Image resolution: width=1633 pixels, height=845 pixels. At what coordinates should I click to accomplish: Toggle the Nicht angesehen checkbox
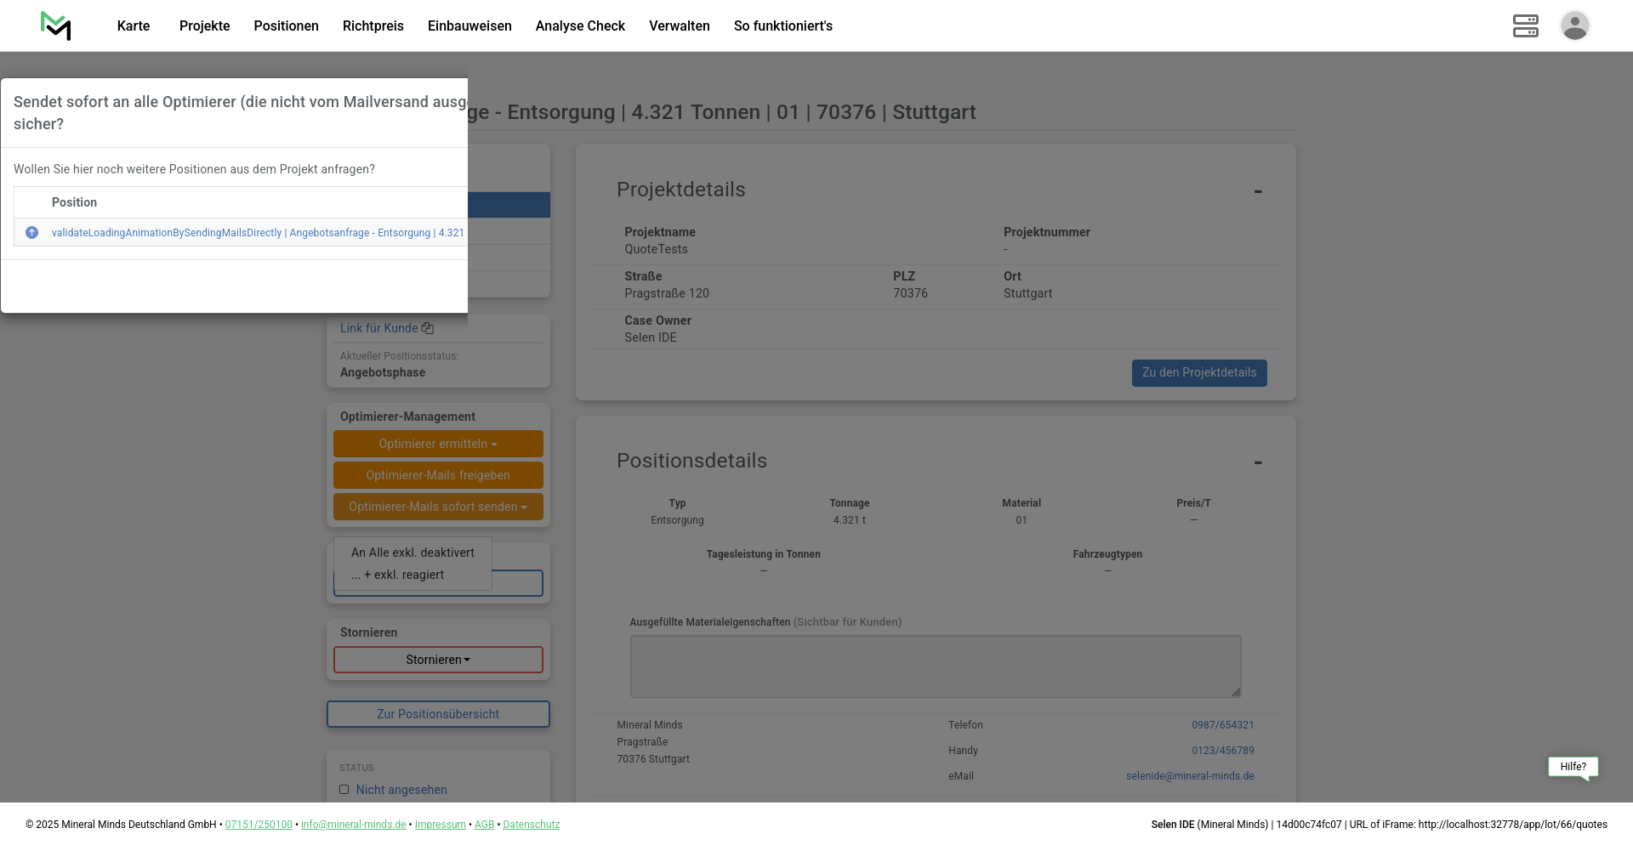pyautogui.click(x=344, y=790)
